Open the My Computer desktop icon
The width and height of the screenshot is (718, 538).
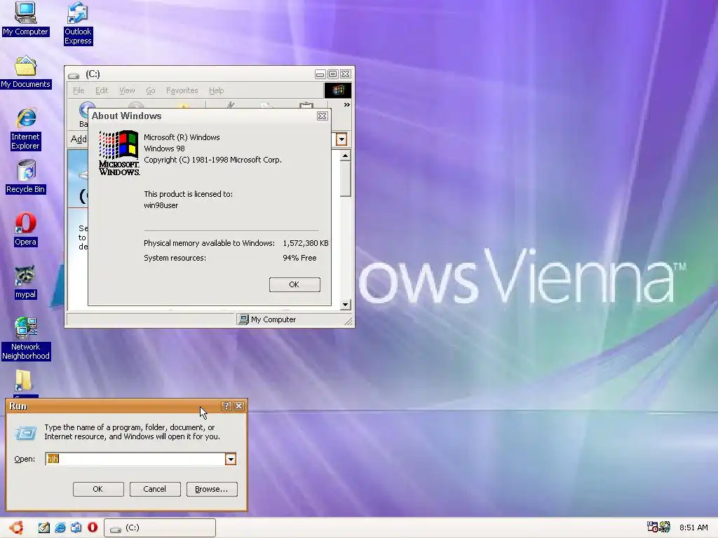pyautogui.click(x=25, y=19)
